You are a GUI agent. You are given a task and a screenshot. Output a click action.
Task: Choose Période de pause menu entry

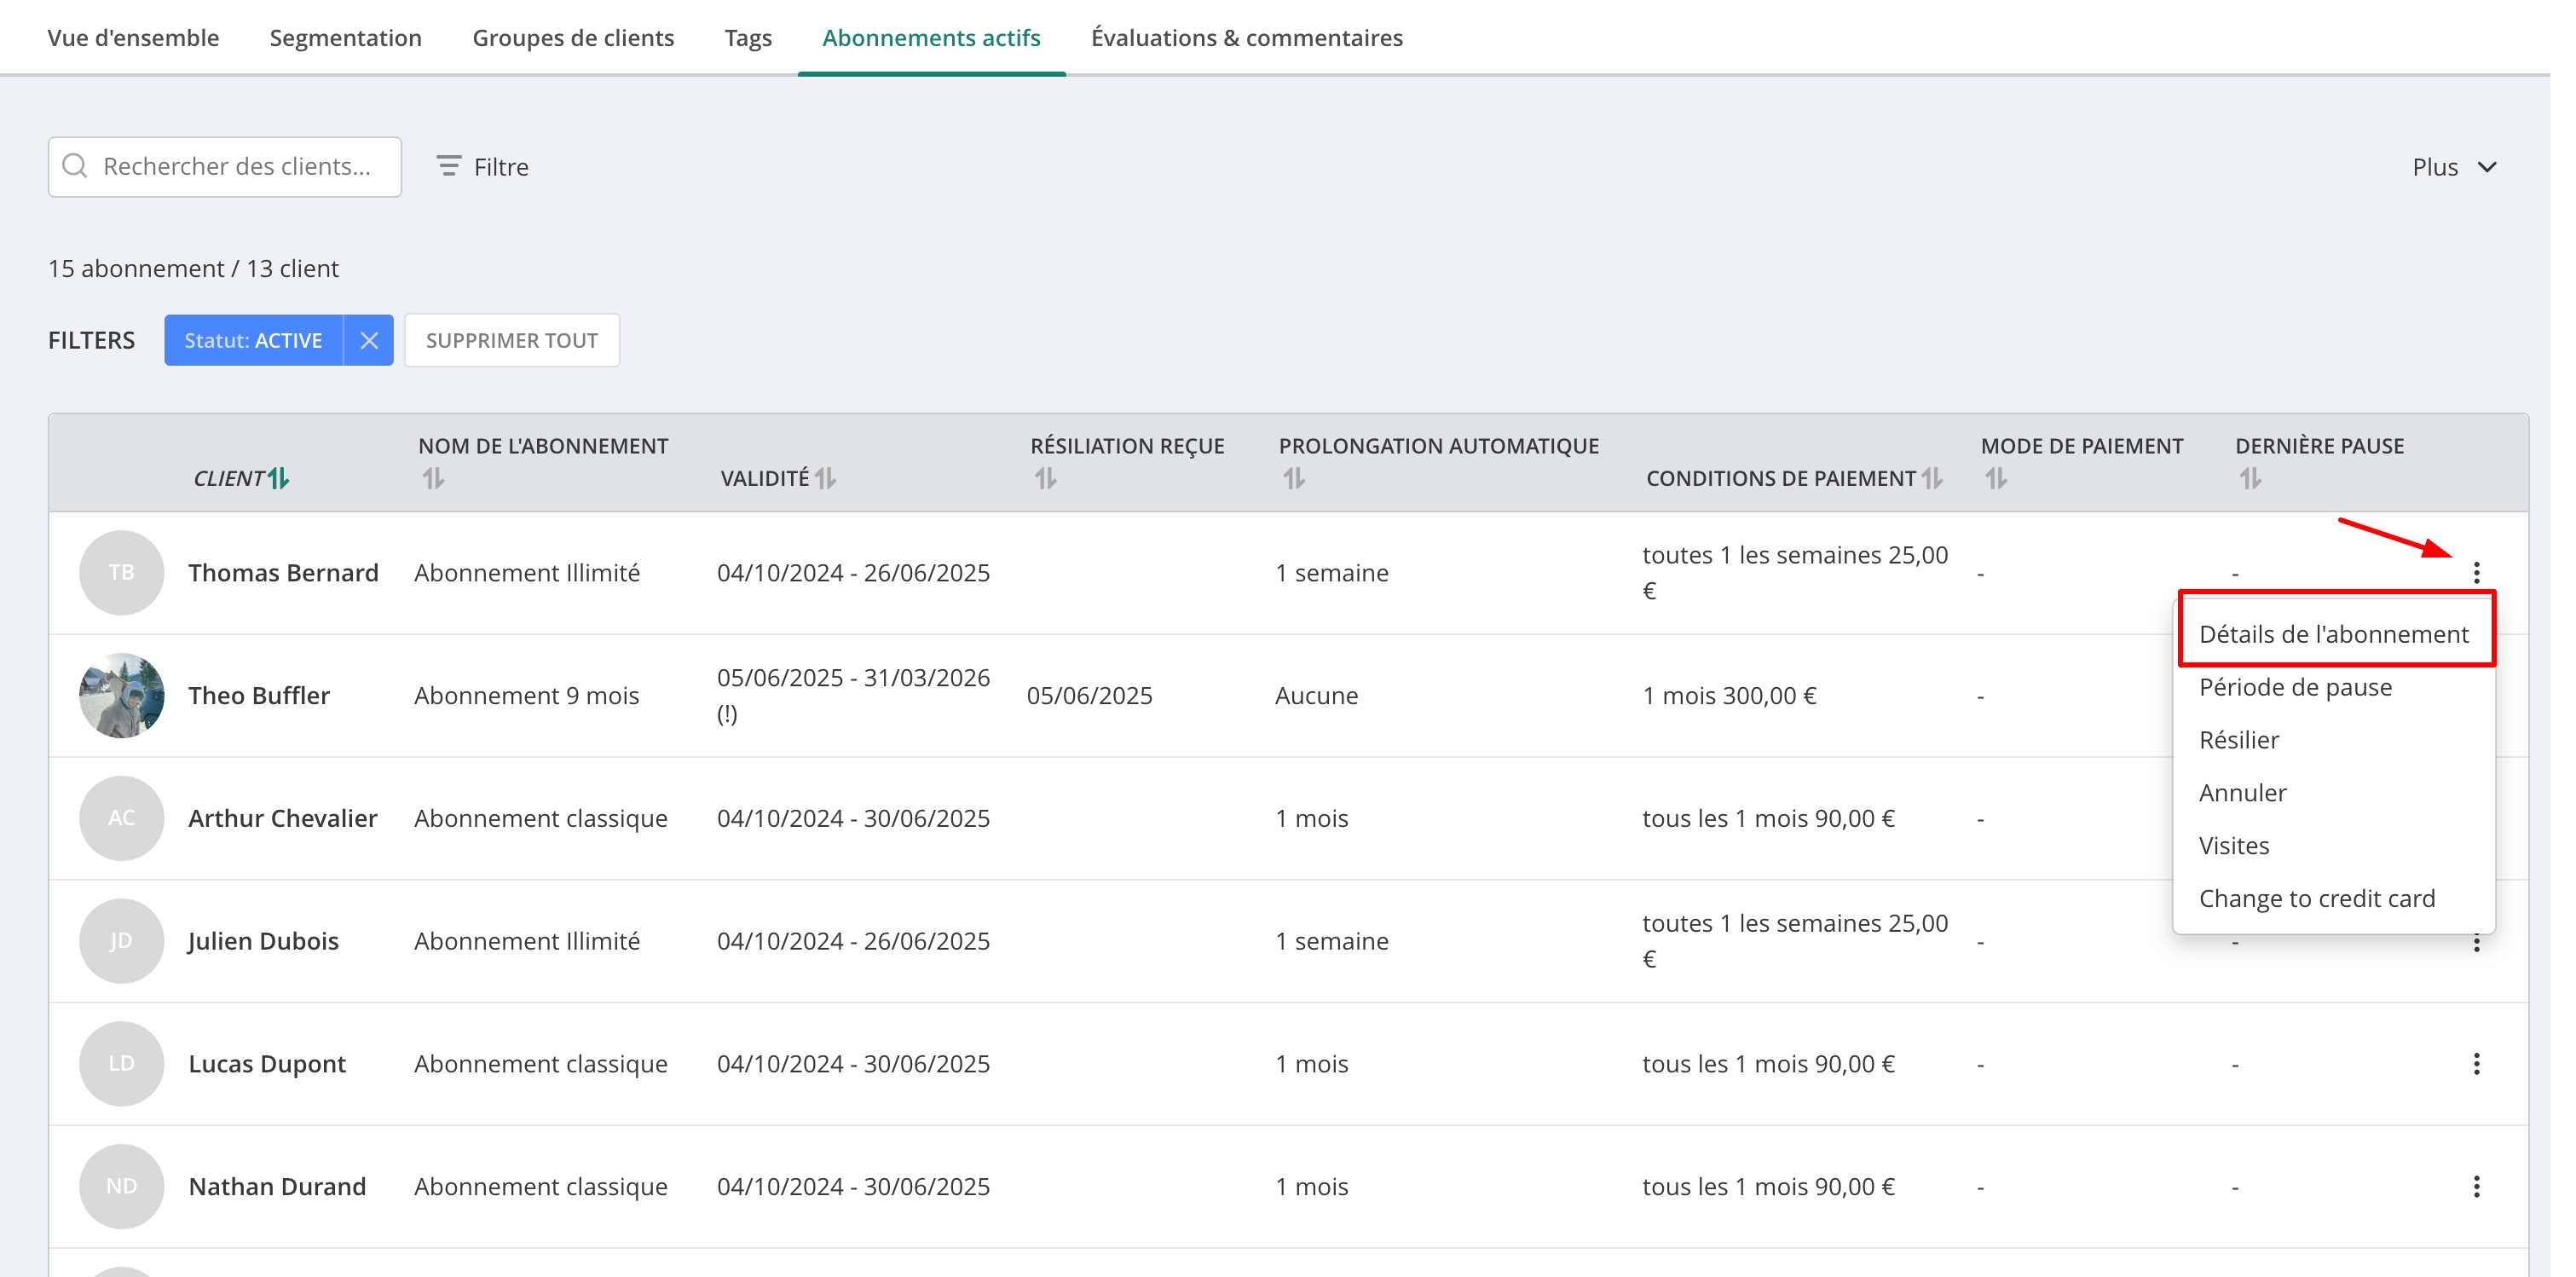pos(2334,687)
